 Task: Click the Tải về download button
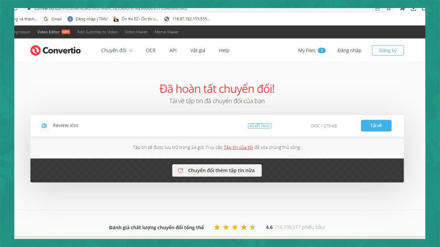(376, 126)
